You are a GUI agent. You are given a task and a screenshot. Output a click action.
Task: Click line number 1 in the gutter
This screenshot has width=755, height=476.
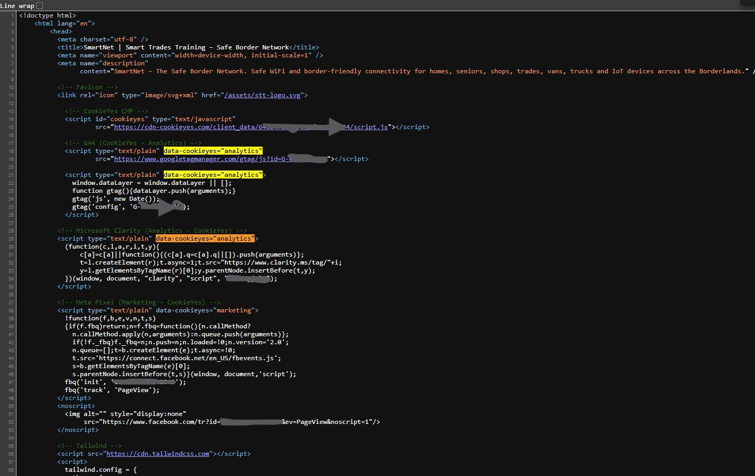coord(13,15)
